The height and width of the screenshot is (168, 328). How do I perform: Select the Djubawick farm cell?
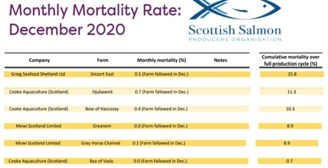[102, 92]
